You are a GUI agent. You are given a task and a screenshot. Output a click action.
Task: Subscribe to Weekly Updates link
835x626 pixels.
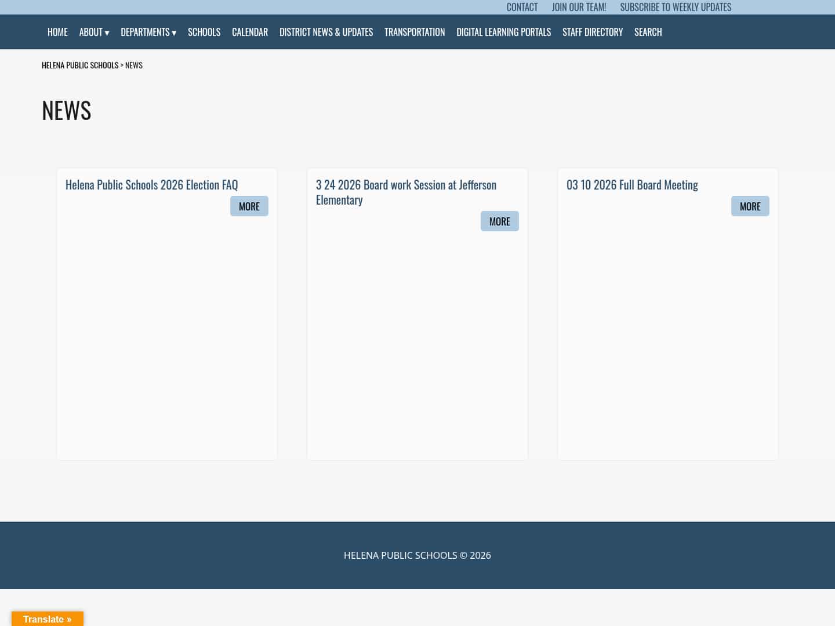676,7
